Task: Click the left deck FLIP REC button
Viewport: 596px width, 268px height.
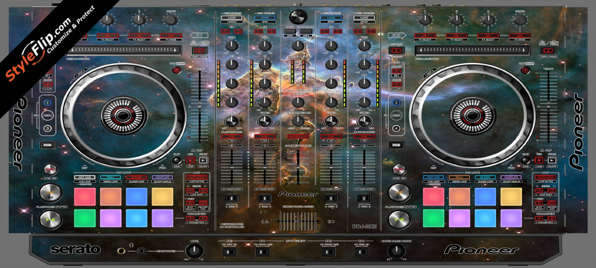Action: point(190,160)
